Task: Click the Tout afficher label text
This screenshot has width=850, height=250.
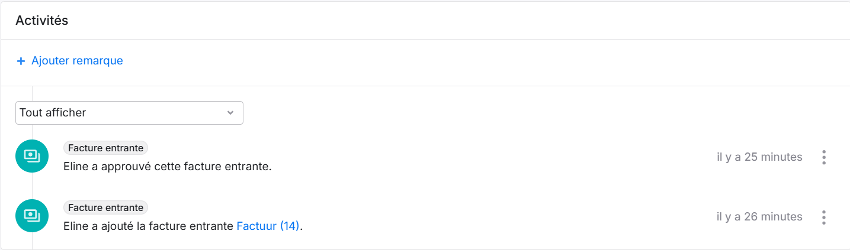Action: click(53, 113)
